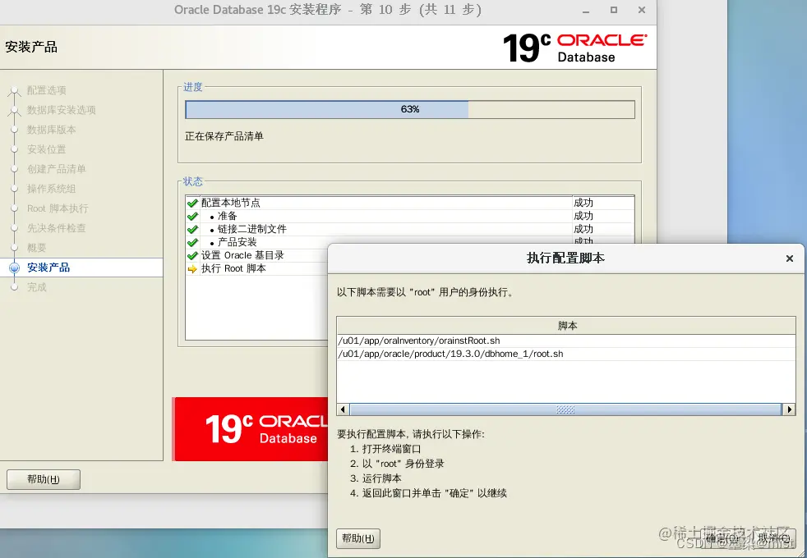The image size is (807, 558).
Task: Select the orainstRoot.sh script row
Action: coord(566,341)
